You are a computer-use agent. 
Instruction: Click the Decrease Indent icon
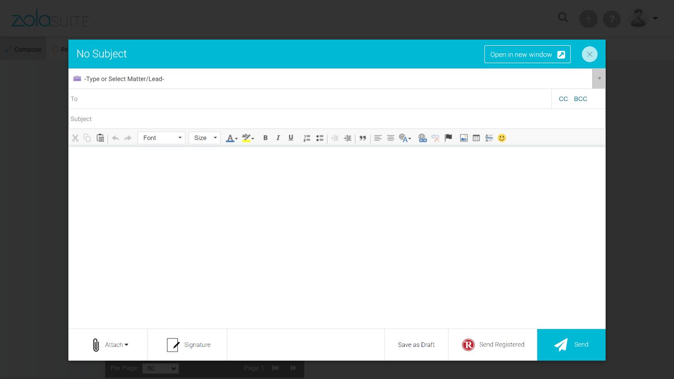(x=335, y=138)
